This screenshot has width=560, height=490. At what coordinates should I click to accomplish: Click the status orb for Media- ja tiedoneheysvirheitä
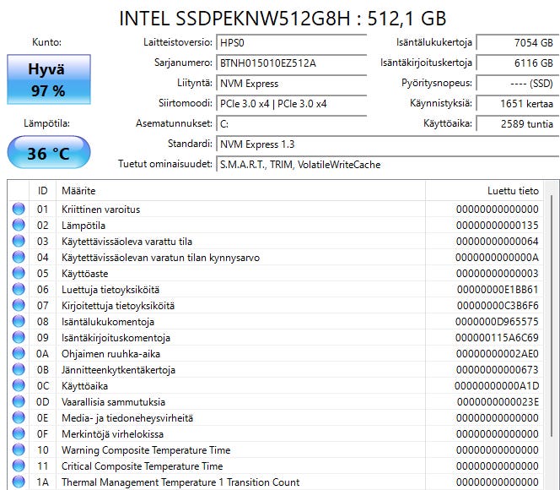[x=19, y=417]
